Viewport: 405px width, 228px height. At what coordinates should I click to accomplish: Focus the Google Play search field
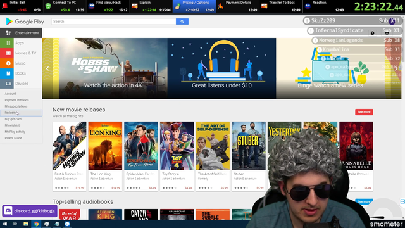[x=114, y=22]
